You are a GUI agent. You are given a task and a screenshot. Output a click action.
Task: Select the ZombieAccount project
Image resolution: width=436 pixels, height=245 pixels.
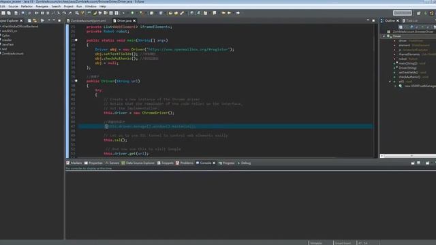pos(13,53)
